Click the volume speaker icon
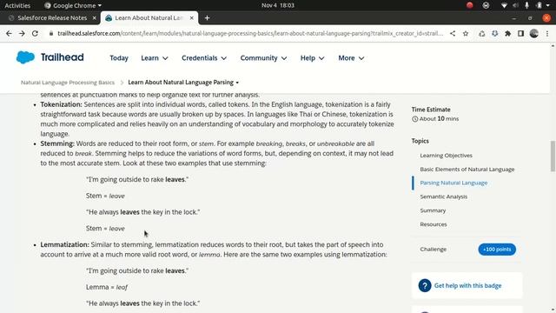The width and height of the screenshot is (556, 313). [x=515, y=5]
